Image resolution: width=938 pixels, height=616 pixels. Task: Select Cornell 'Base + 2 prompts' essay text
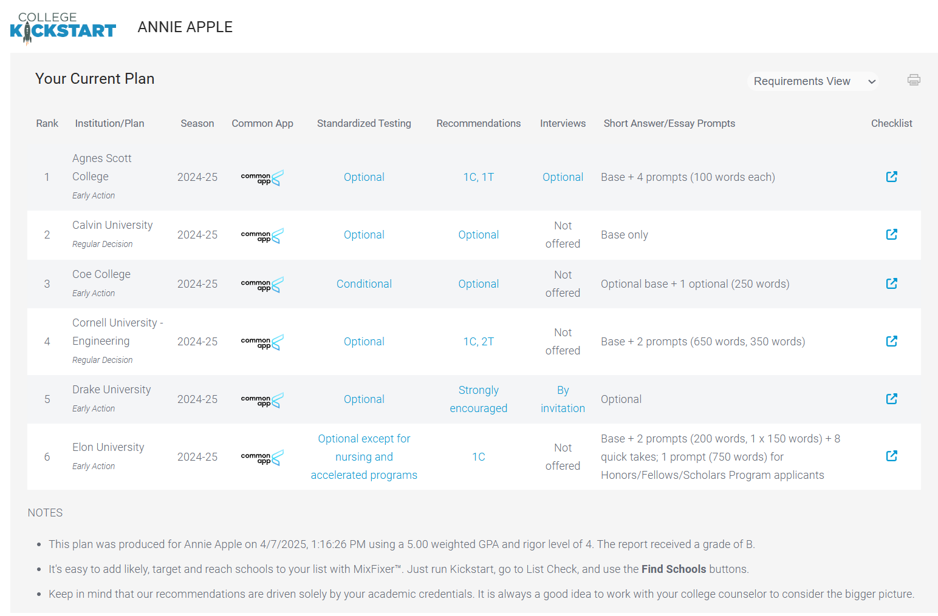[x=703, y=342]
